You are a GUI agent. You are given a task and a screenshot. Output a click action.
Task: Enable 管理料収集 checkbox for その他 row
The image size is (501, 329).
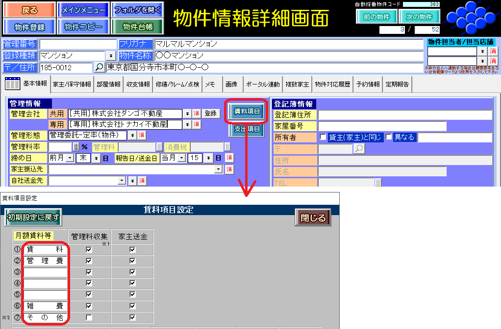[89, 317]
